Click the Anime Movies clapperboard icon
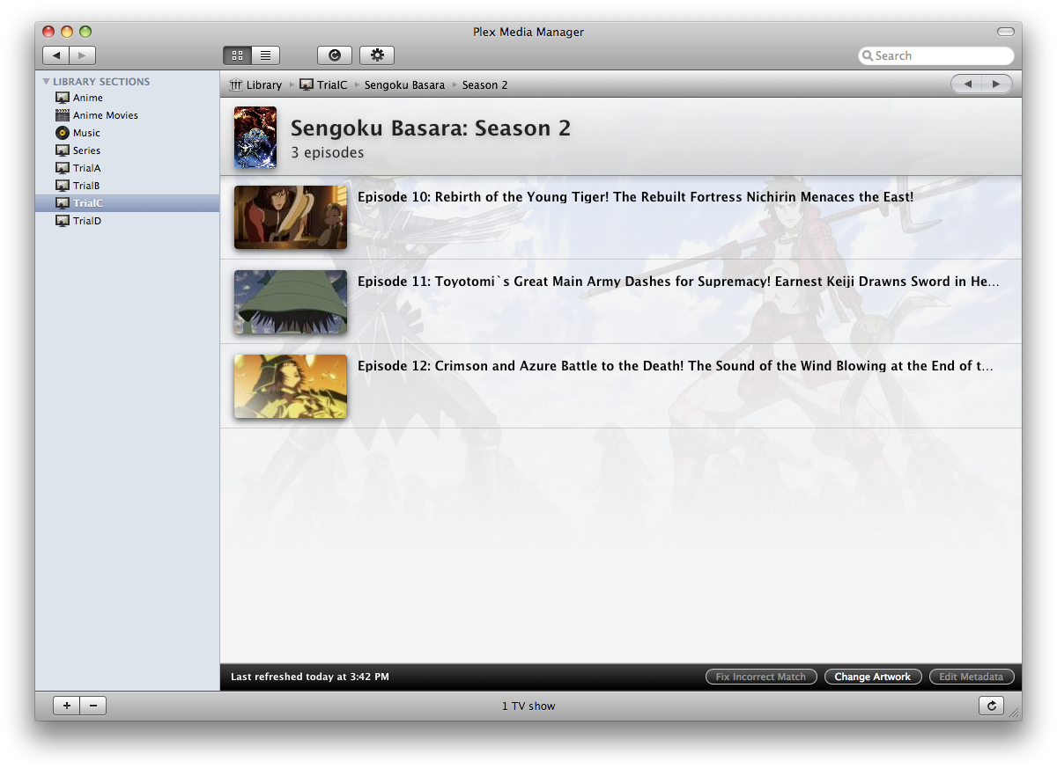Screen dimensions: 1057x769 62,115
